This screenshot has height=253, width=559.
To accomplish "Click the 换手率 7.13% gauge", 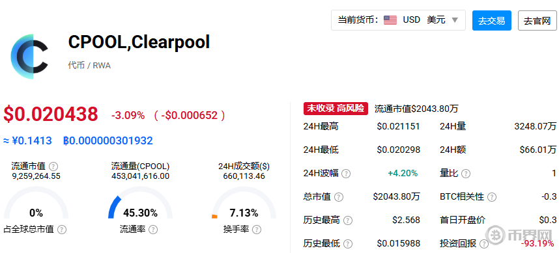I will point(244,203).
